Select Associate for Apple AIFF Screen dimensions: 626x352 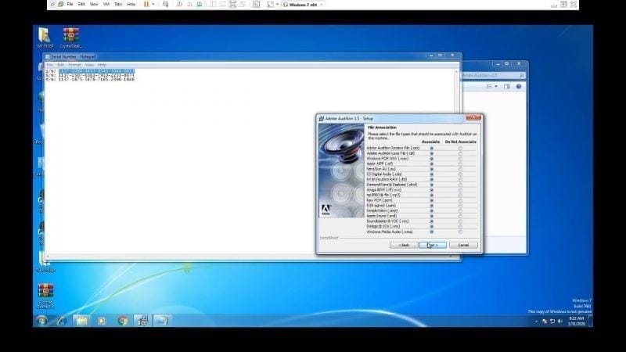click(431, 163)
